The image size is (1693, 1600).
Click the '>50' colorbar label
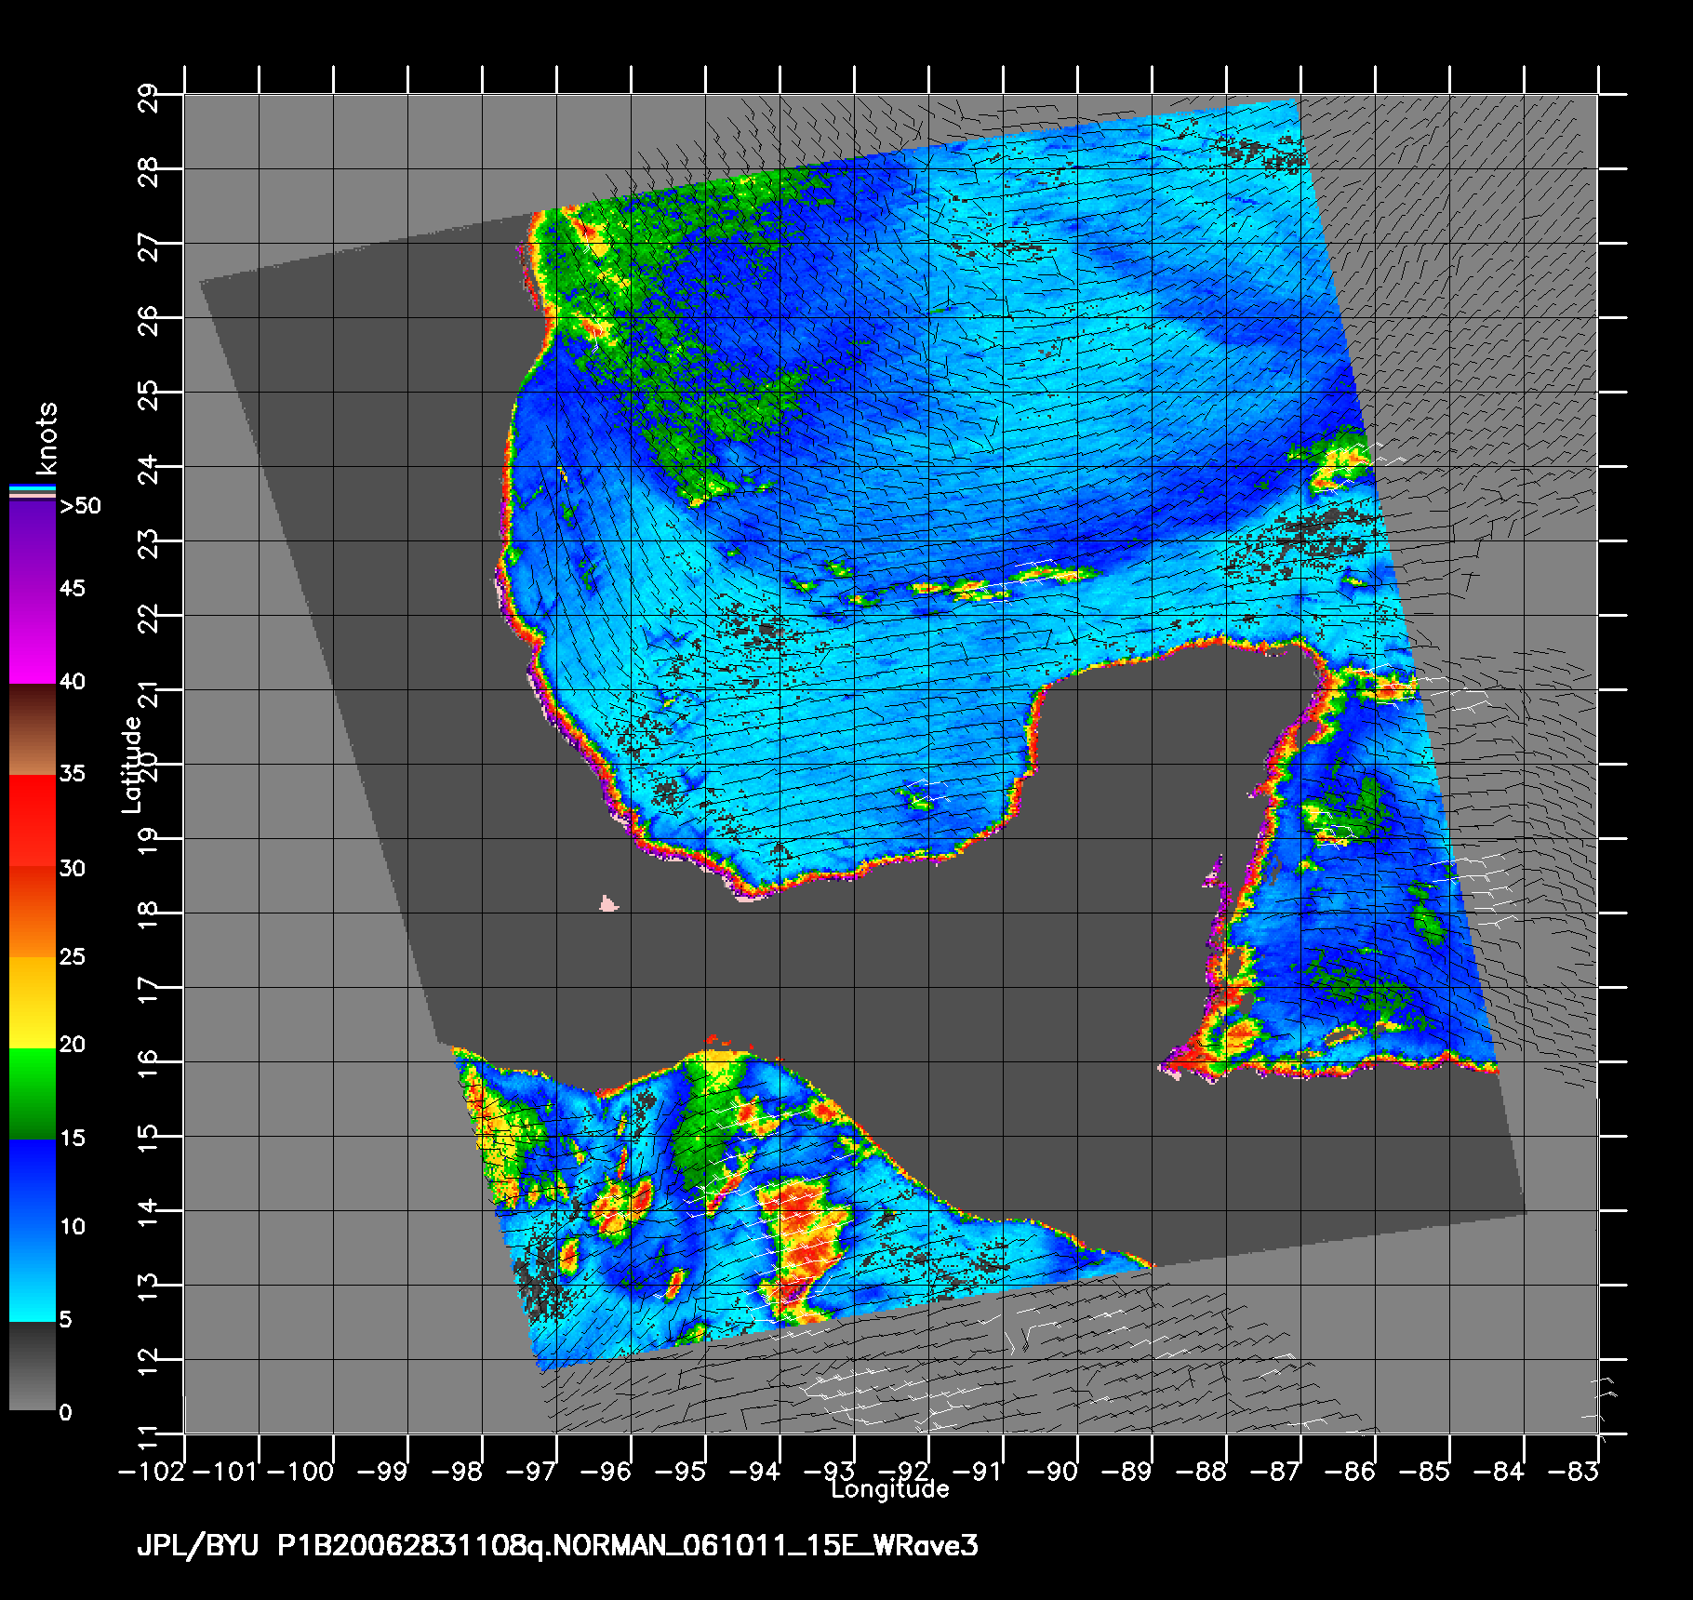tap(80, 506)
